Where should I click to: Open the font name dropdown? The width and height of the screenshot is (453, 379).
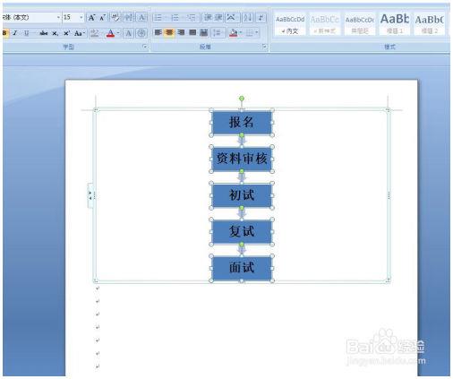pyautogui.click(x=58, y=18)
